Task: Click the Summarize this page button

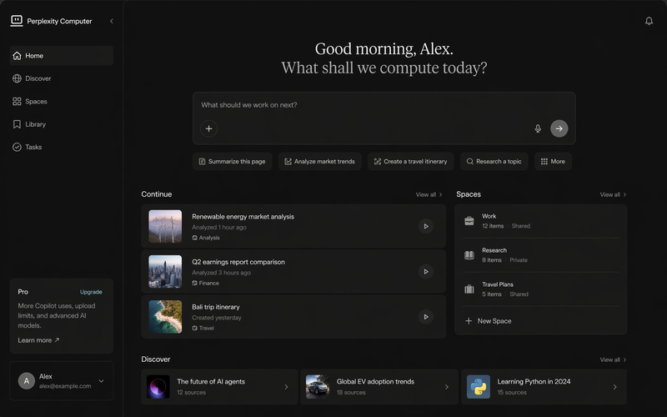Action: pos(232,161)
